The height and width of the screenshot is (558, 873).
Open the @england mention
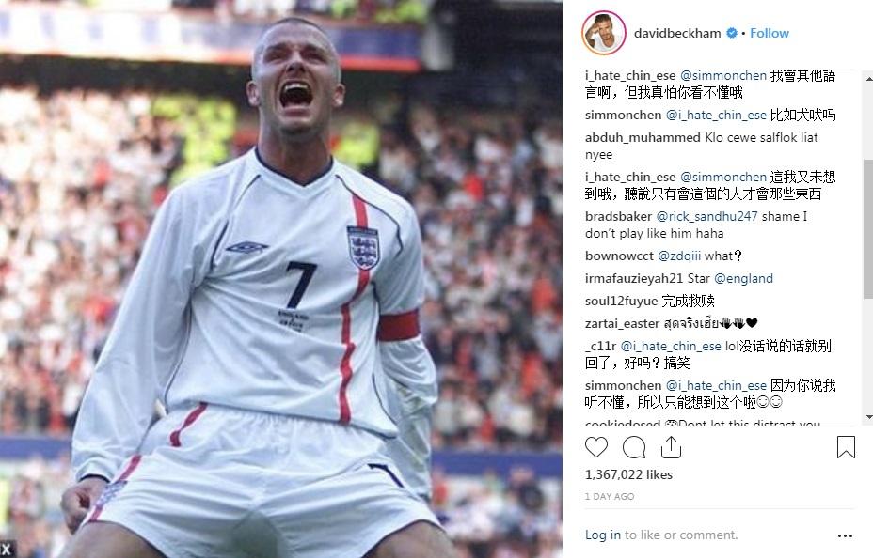click(x=743, y=278)
